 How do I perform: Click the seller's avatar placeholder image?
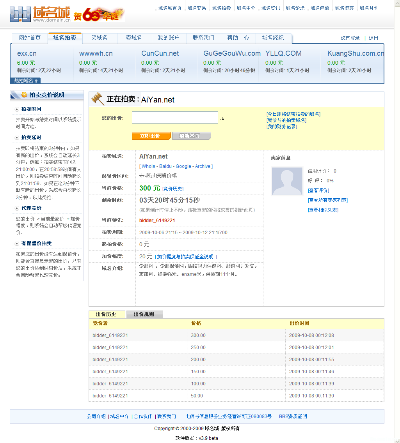coord(287,181)
